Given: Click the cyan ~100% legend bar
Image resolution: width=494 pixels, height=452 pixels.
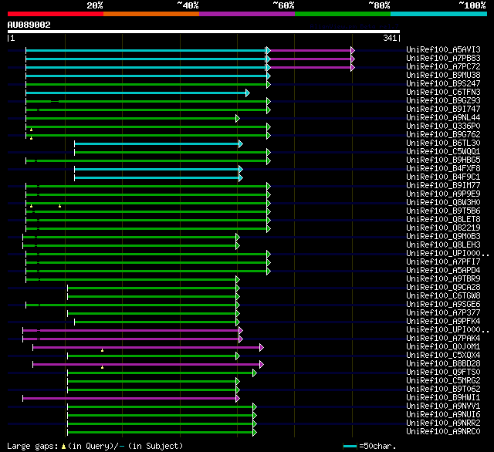Looking at the screenshot, I should pyautogui.click(x=439, y=14).
